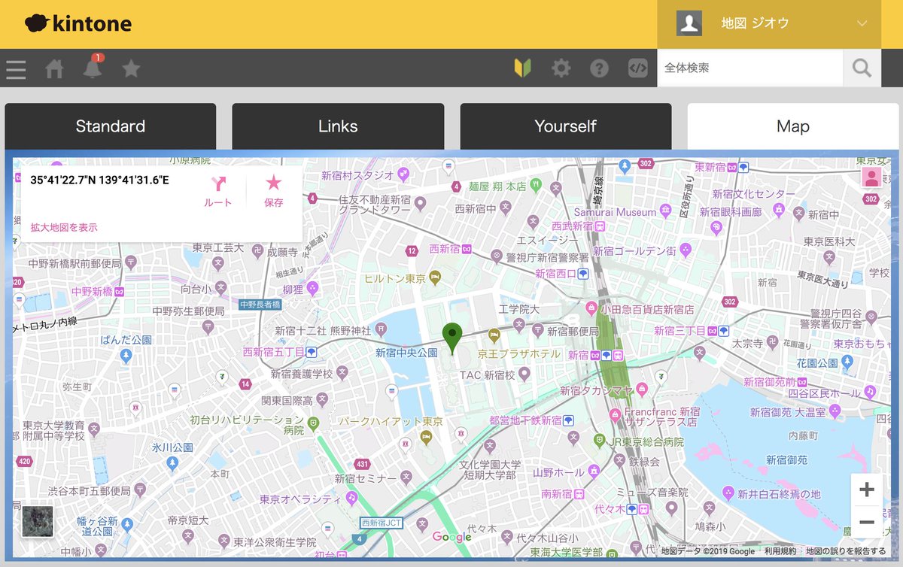
Task: Click the beginner leaf mark icon
Action: 523,68
